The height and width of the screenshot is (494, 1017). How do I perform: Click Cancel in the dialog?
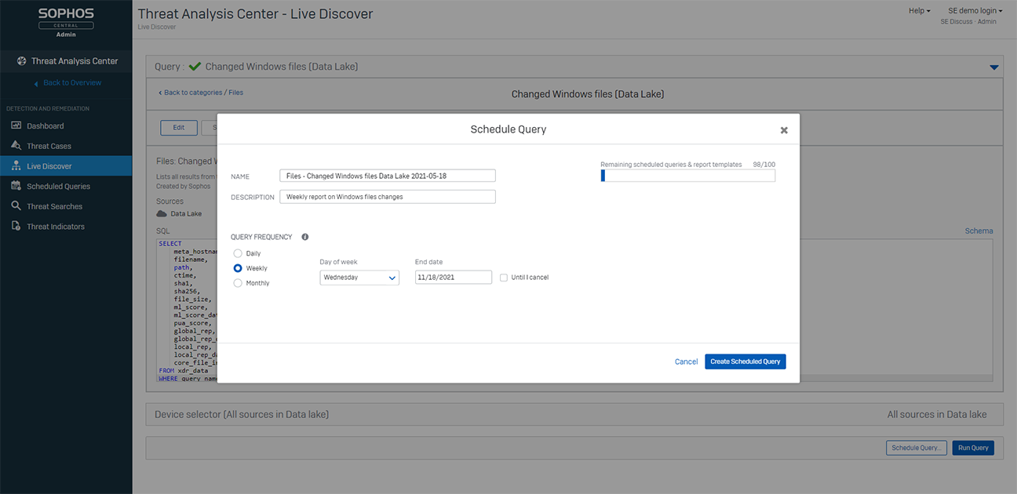click(x=686, y=361)
